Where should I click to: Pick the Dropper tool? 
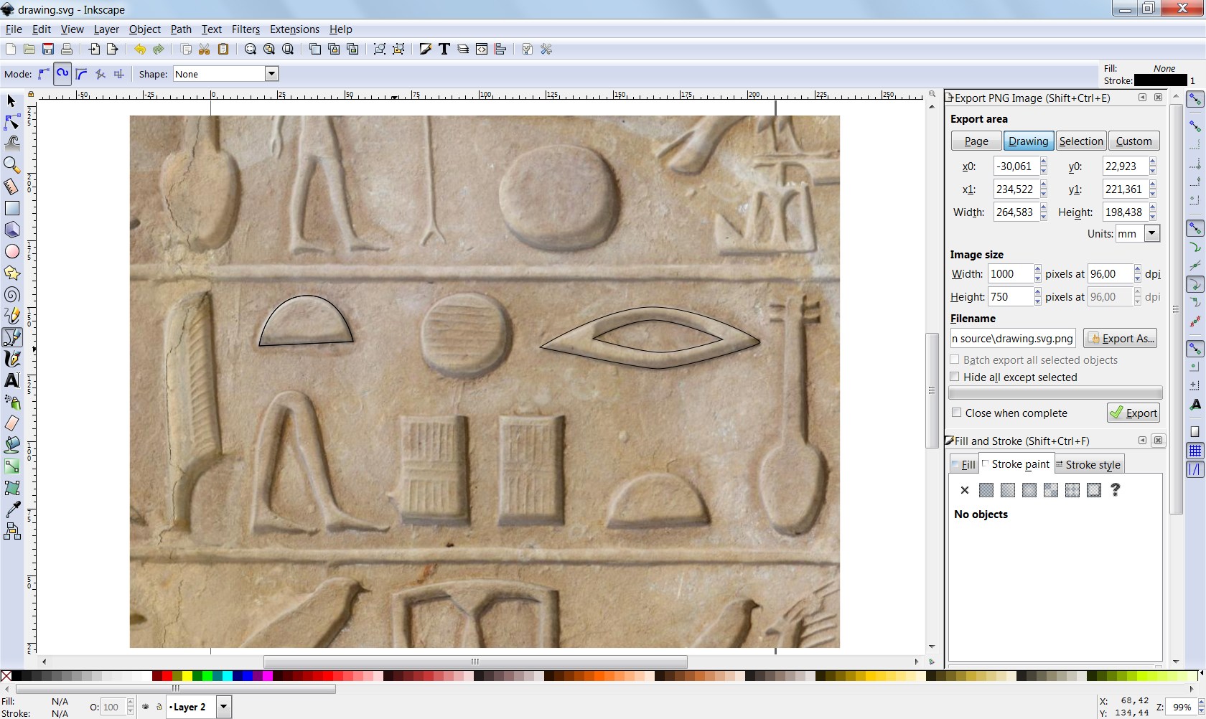click(x=12, y=509)
